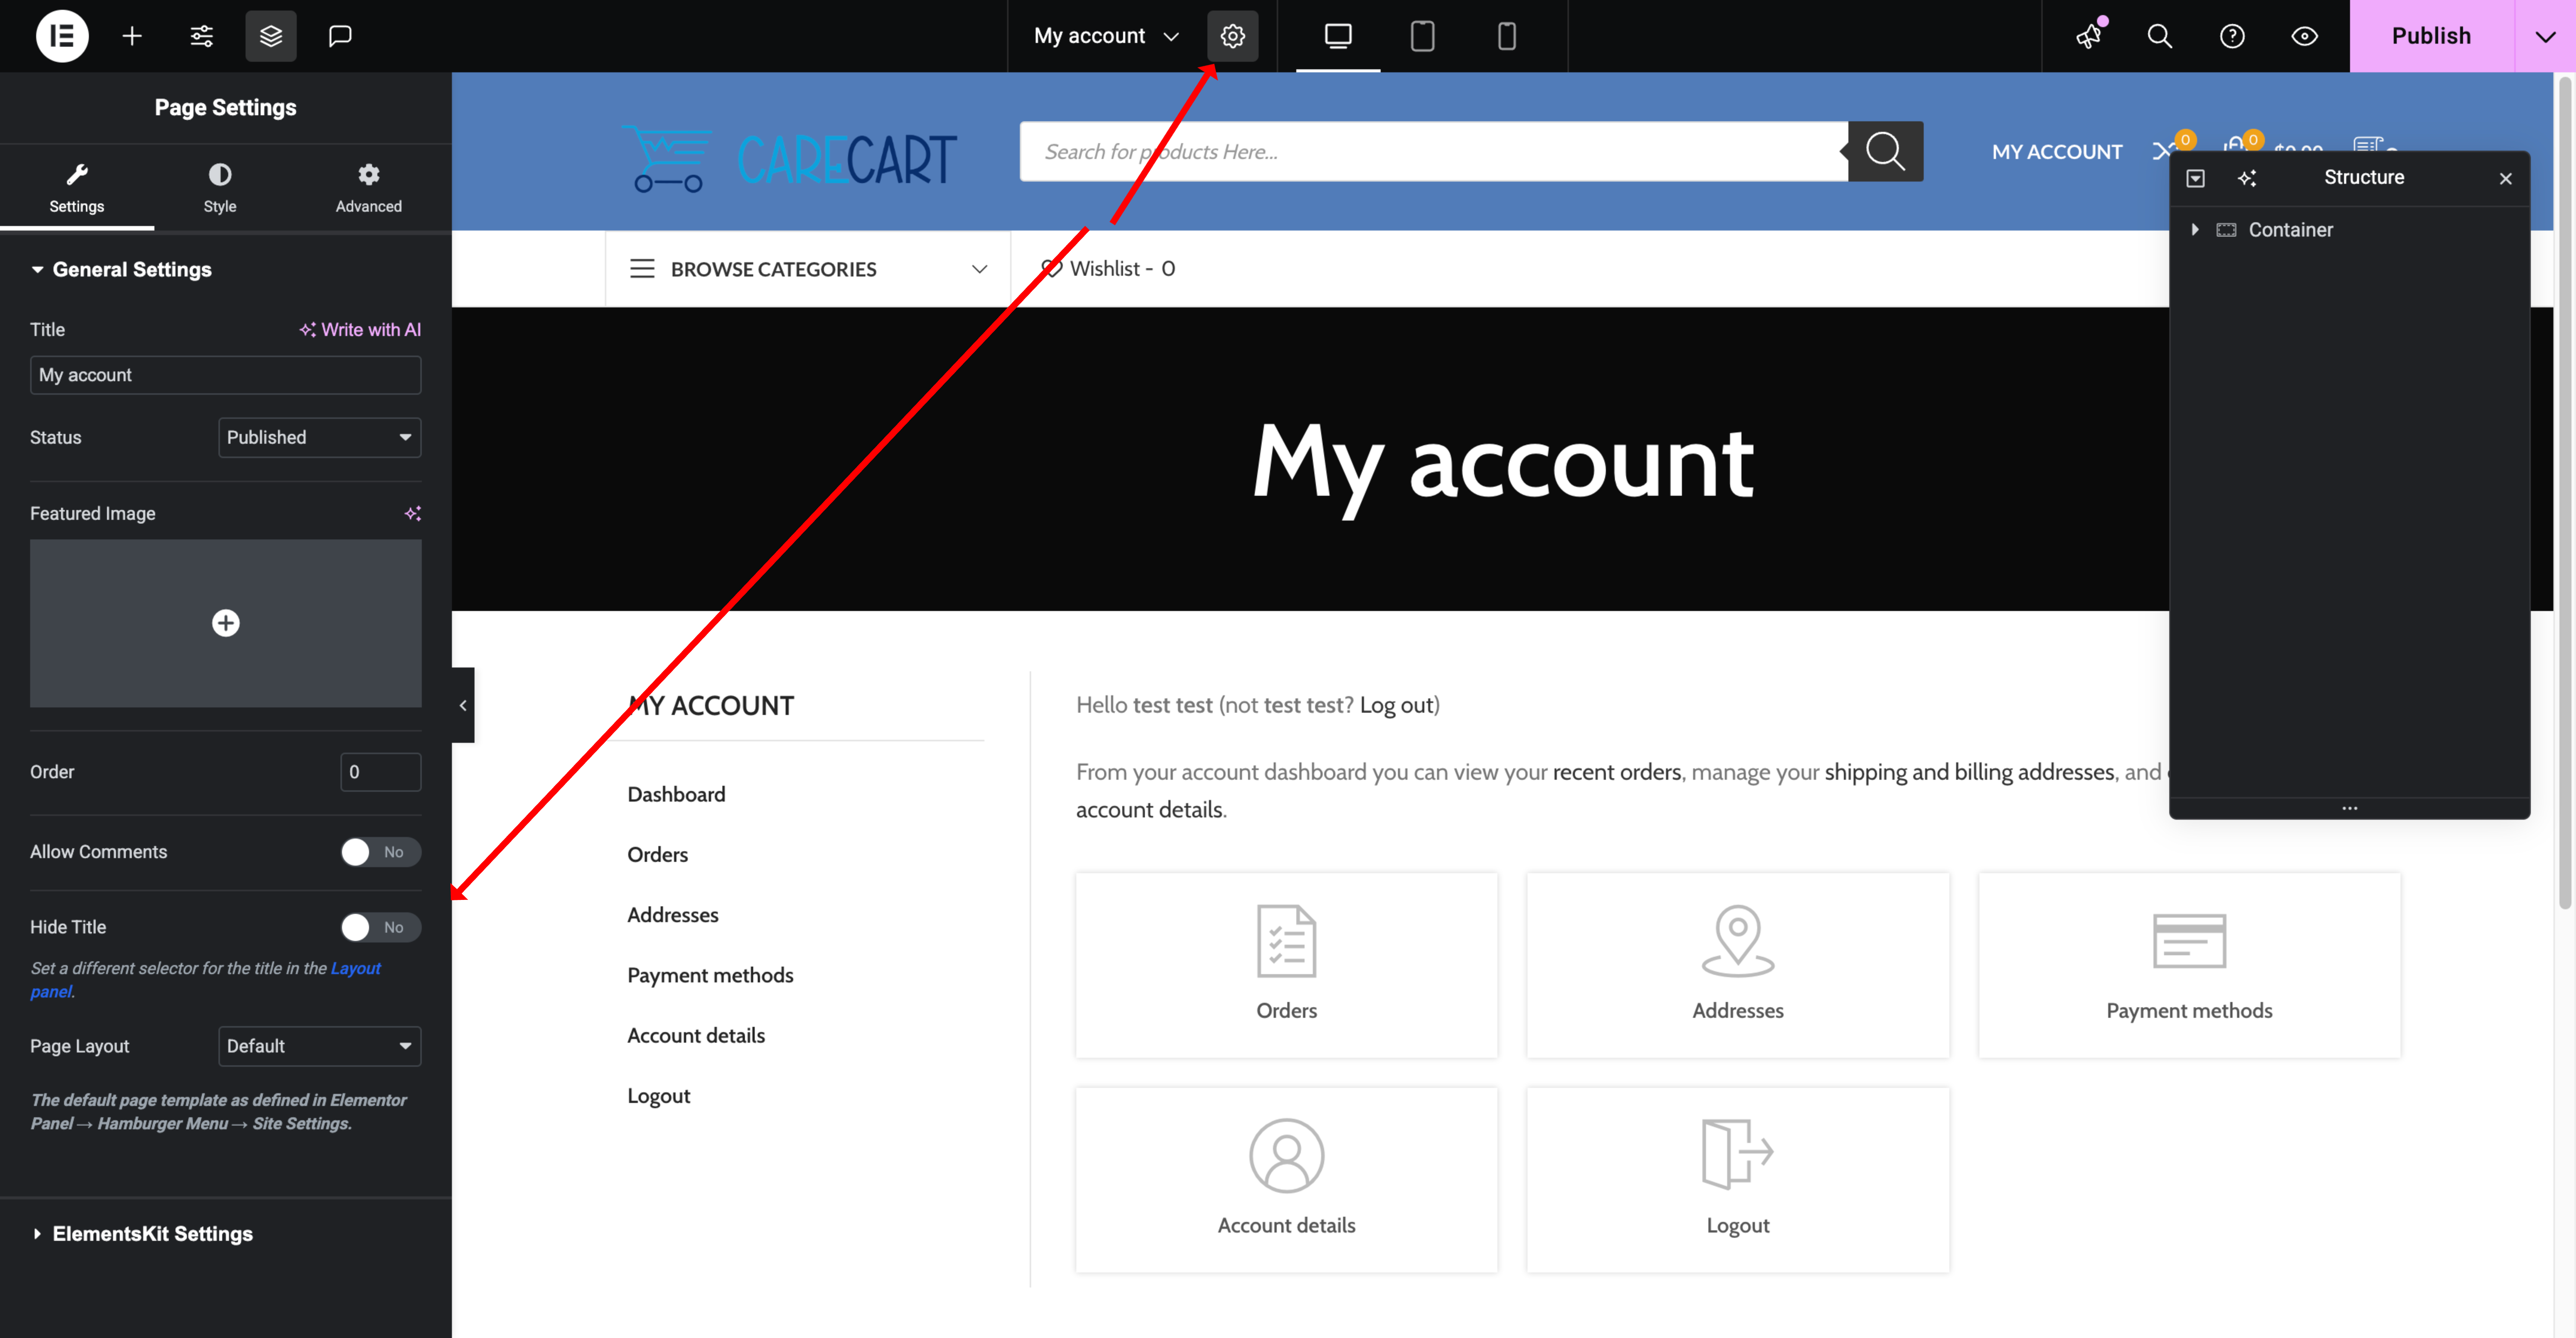Open What's New megaphone icon
Image resolution: width=2576 pixels, height=1338 pixels.
click(2089, 36)
